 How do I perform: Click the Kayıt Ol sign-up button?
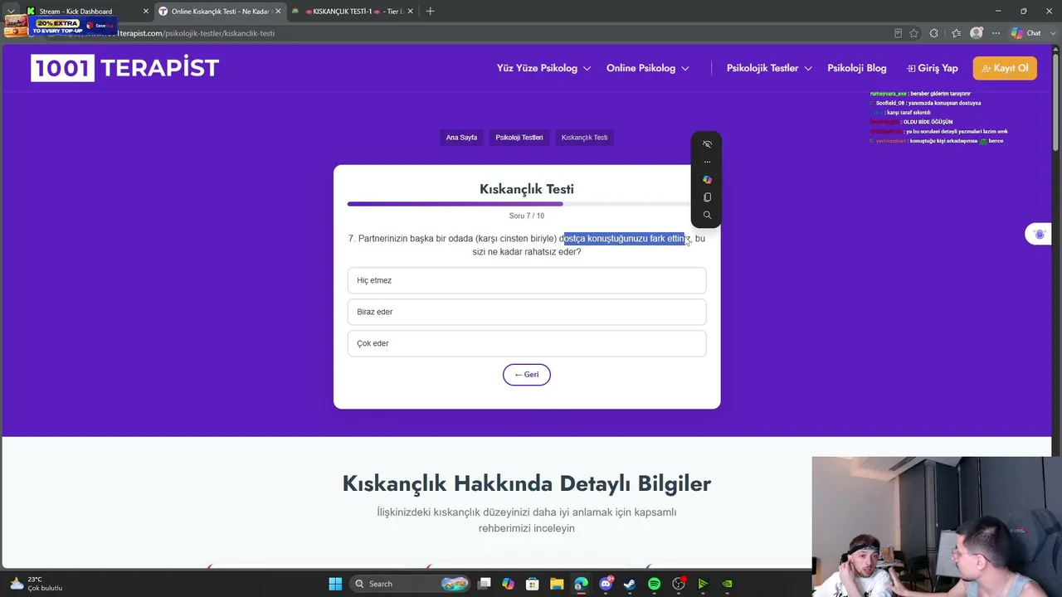pos(1005,68)
